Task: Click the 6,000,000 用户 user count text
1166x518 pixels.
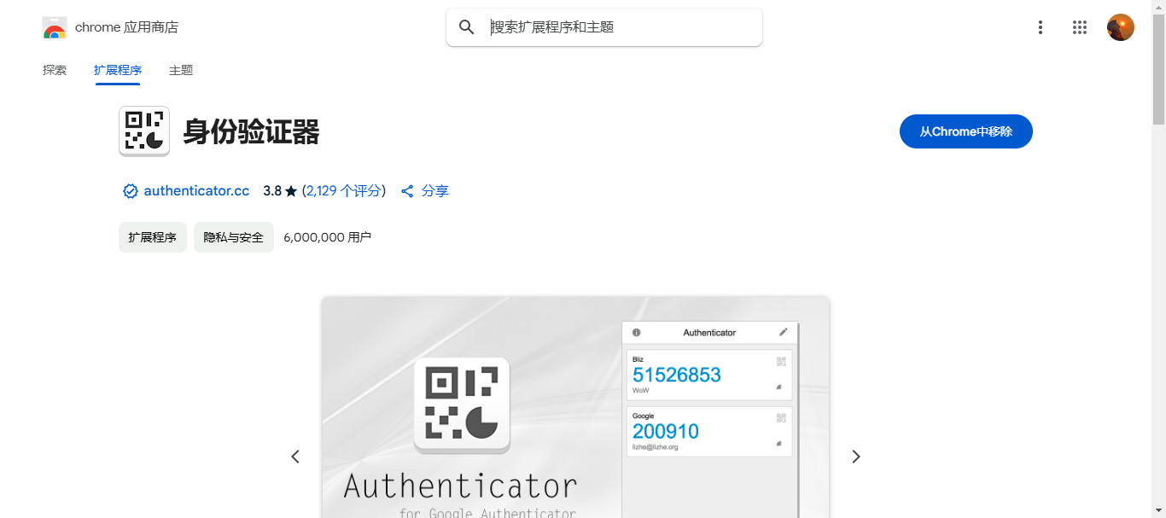Action: coord(328,237)
